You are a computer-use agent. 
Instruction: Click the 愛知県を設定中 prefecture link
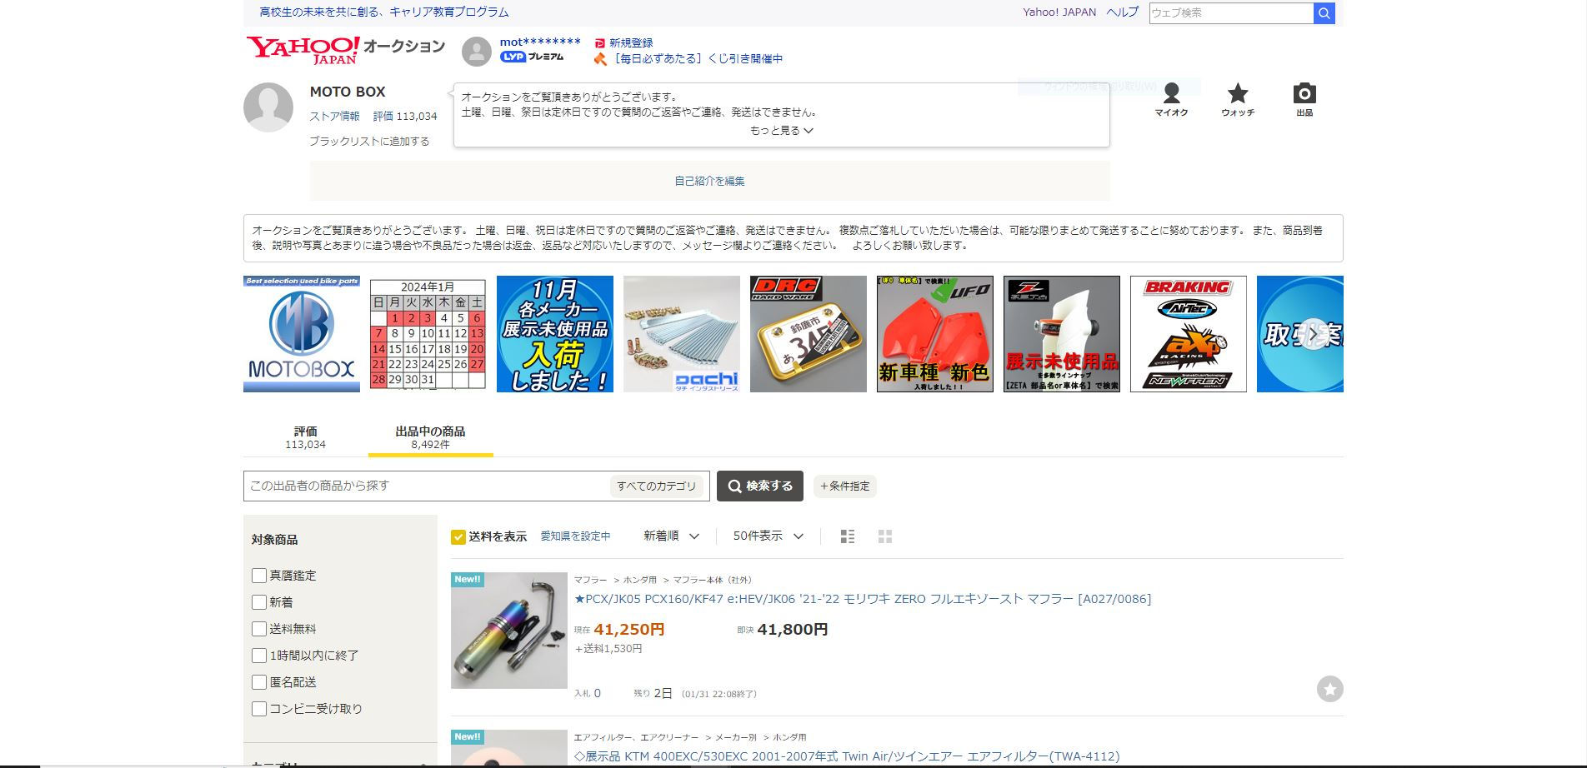click(575, 536)
